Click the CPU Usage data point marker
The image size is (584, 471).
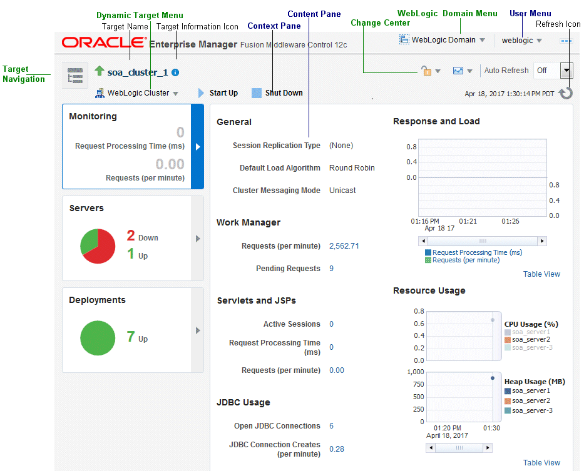[493, 320]
